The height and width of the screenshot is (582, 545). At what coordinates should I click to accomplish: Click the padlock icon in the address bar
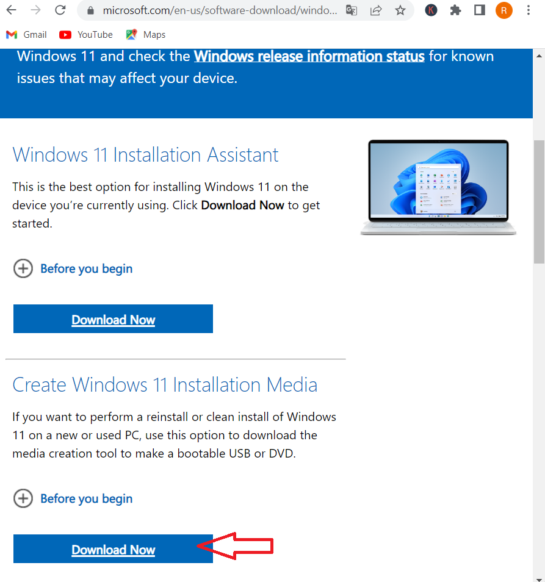tap(90, 10)
